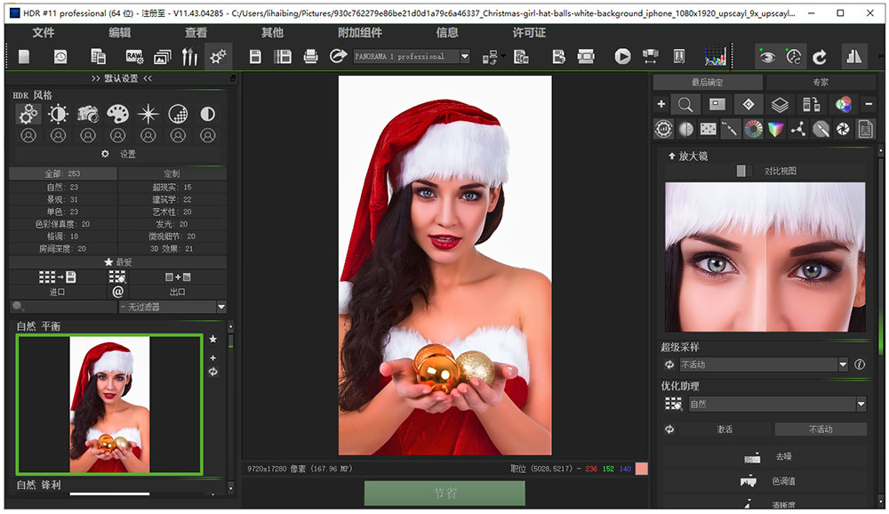
Task: Set the optimization assistant to 激活
Action: tap(725, 430)
